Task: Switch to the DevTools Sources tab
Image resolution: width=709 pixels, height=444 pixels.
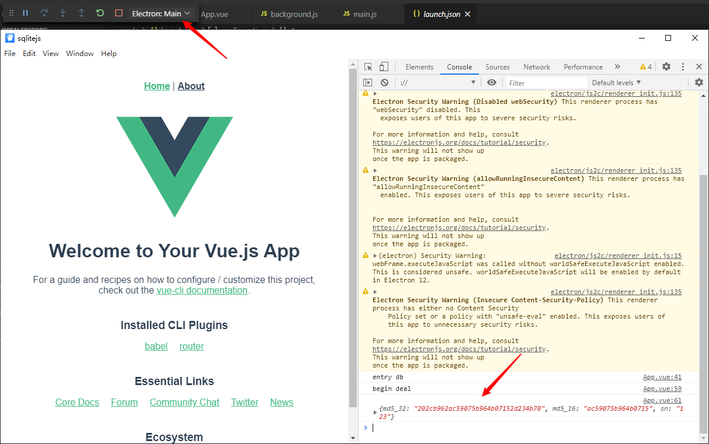Action: coord(498,67)
